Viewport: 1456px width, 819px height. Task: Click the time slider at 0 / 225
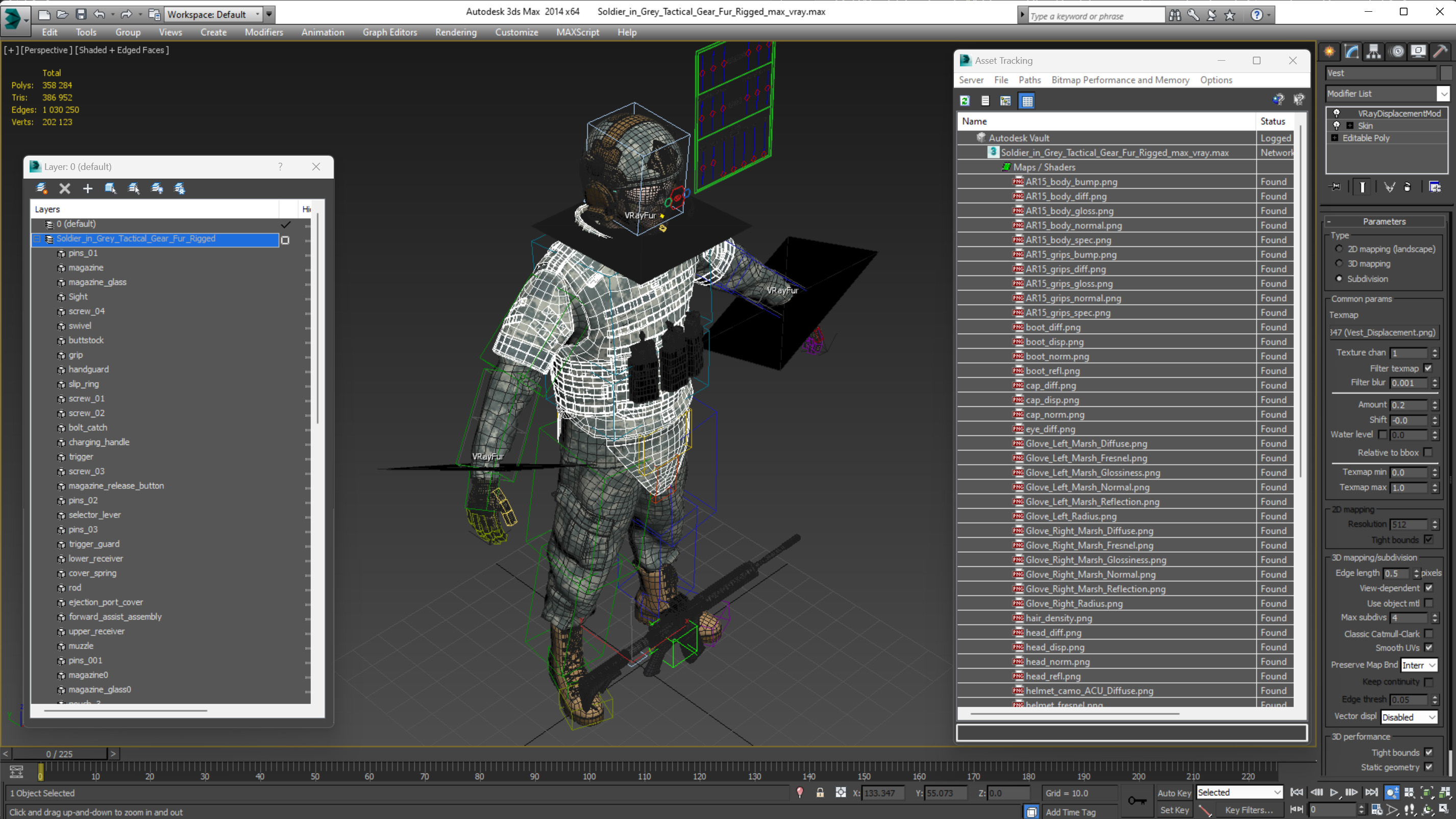[x=59, y=754]
